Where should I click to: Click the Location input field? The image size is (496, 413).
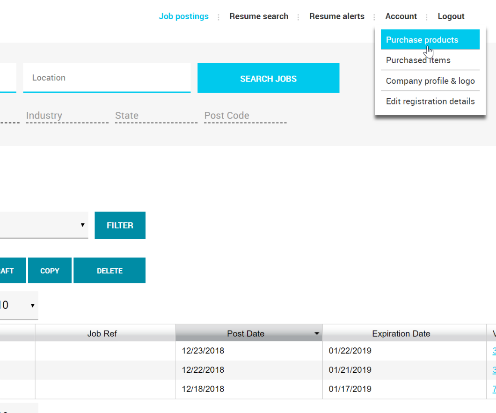pos(107,78)
